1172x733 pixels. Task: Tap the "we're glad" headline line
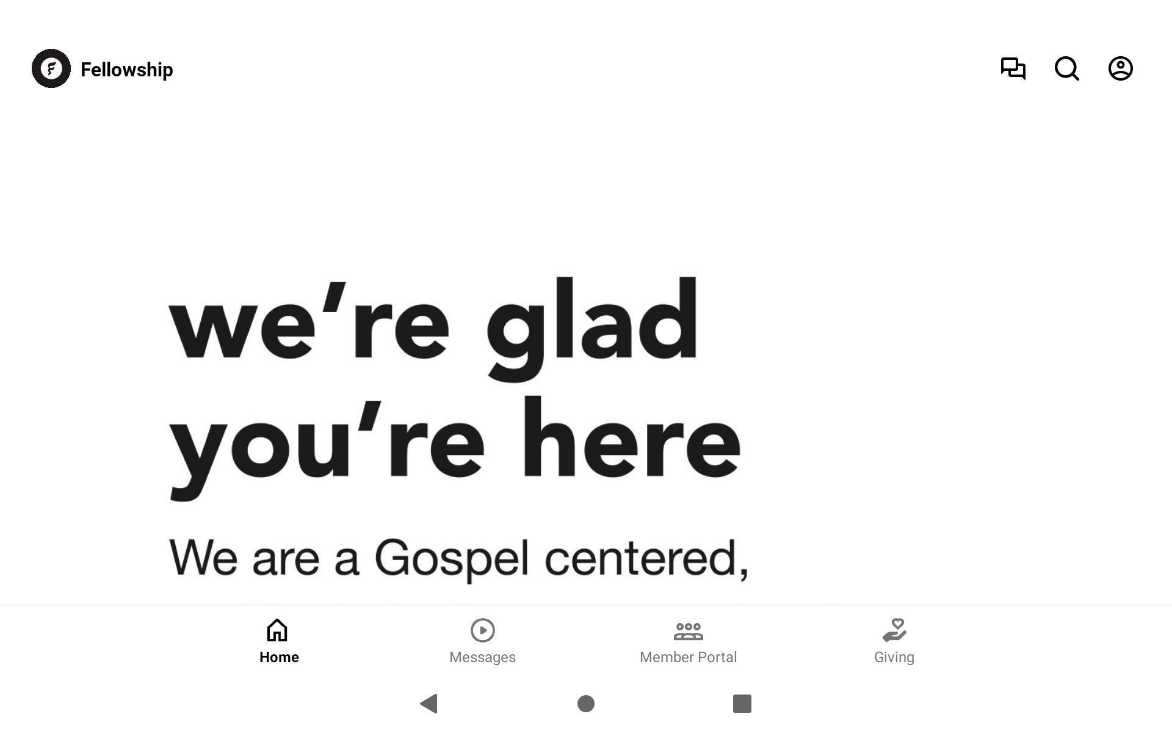pos(433,324)
